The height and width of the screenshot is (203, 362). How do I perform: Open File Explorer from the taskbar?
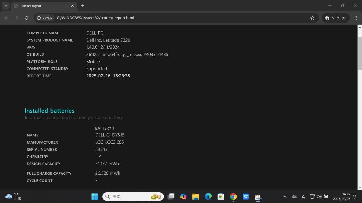(196, 197)
